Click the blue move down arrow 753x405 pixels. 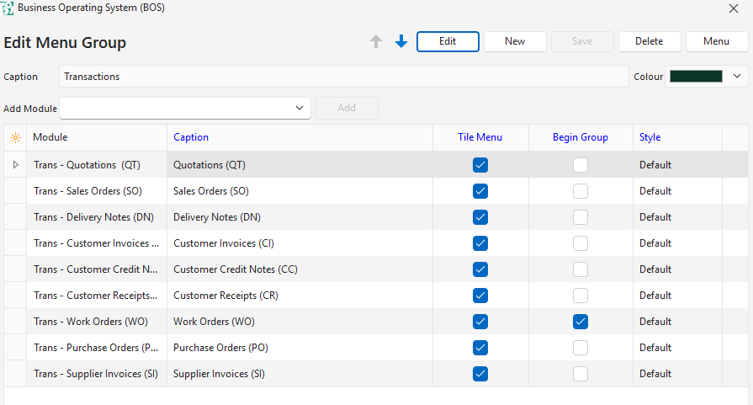[401, 41]
